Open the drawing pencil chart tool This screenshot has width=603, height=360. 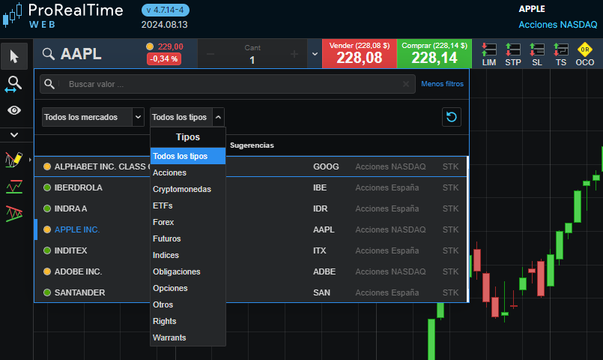point(13,160)
